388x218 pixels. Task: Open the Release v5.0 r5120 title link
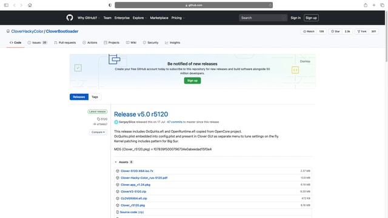pyautogui.click(x=141, y=114)
